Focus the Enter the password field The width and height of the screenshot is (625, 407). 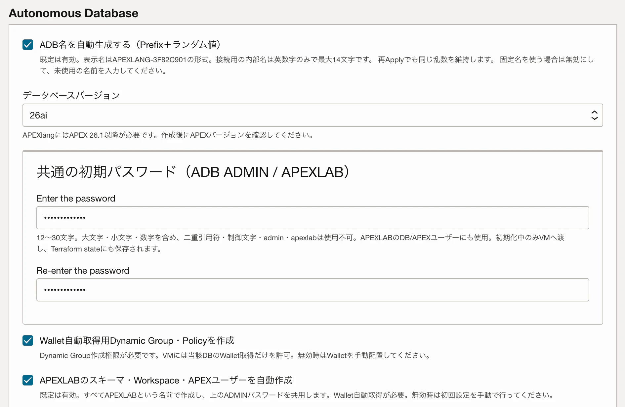(x=312, y=218)
